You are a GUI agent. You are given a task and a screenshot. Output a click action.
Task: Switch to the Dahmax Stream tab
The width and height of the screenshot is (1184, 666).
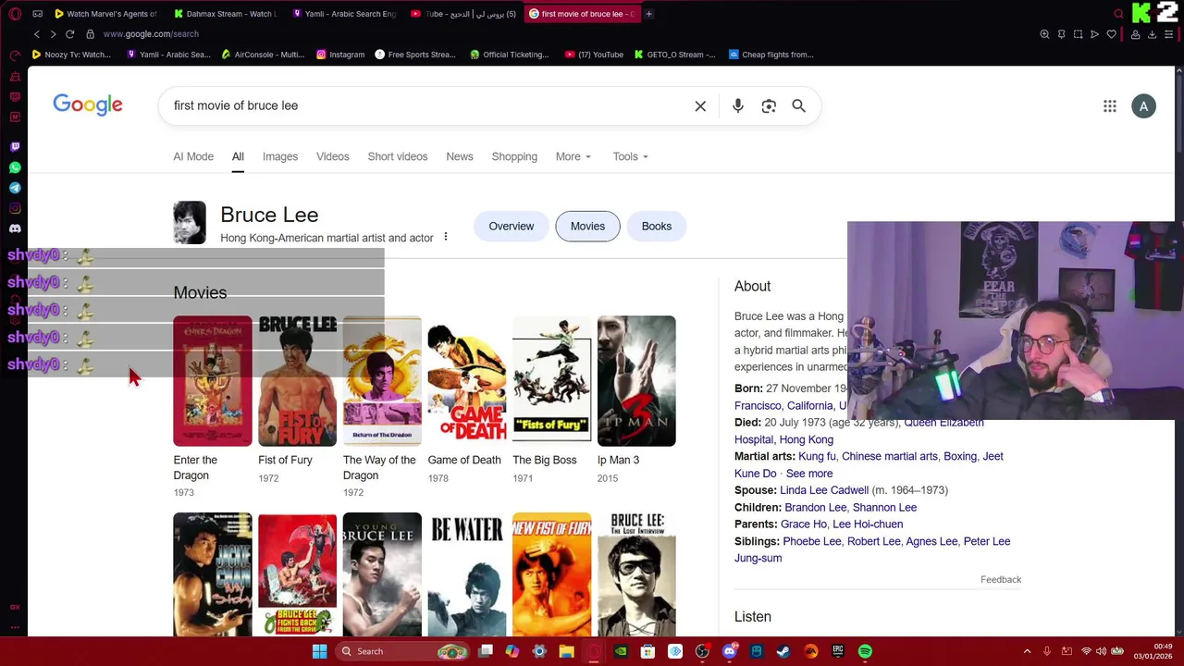coord(226,14)
